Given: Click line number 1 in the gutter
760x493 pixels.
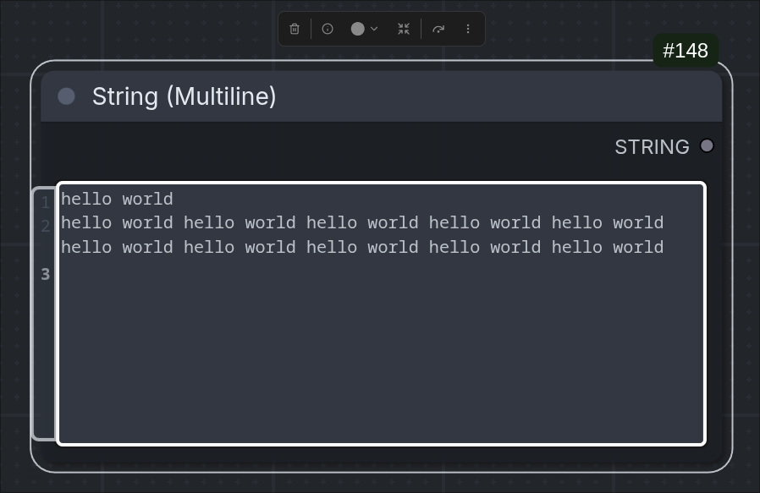Looking at the screenshot, I should pyautogui.click(x=46, y=202).
